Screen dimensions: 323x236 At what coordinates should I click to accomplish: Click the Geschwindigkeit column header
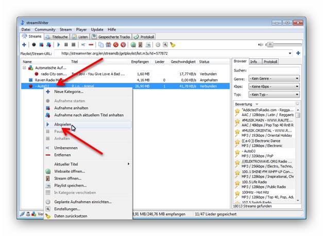point(183,62)
